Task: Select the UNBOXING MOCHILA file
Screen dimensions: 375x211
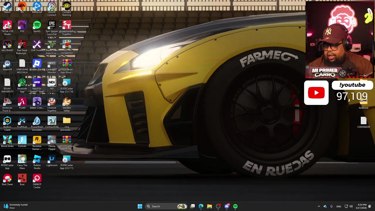Action: 22,67
